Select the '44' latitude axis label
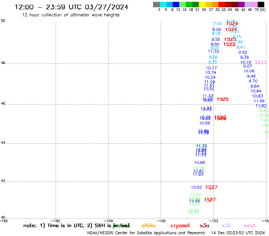Viewport: 269px width, 236px height. click(x=3, y=143)
